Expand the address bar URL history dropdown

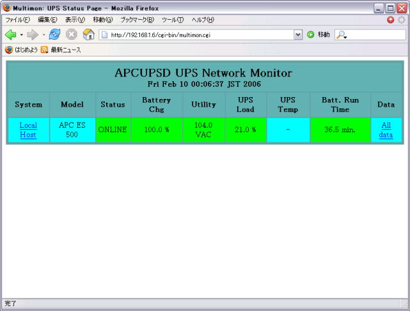[298, 34]
